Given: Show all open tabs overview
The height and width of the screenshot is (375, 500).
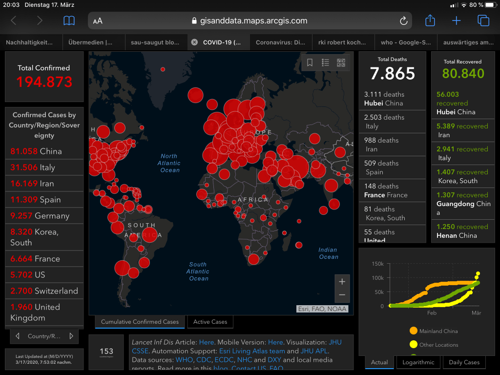Looking at the screenshot, I should (483, 21).
